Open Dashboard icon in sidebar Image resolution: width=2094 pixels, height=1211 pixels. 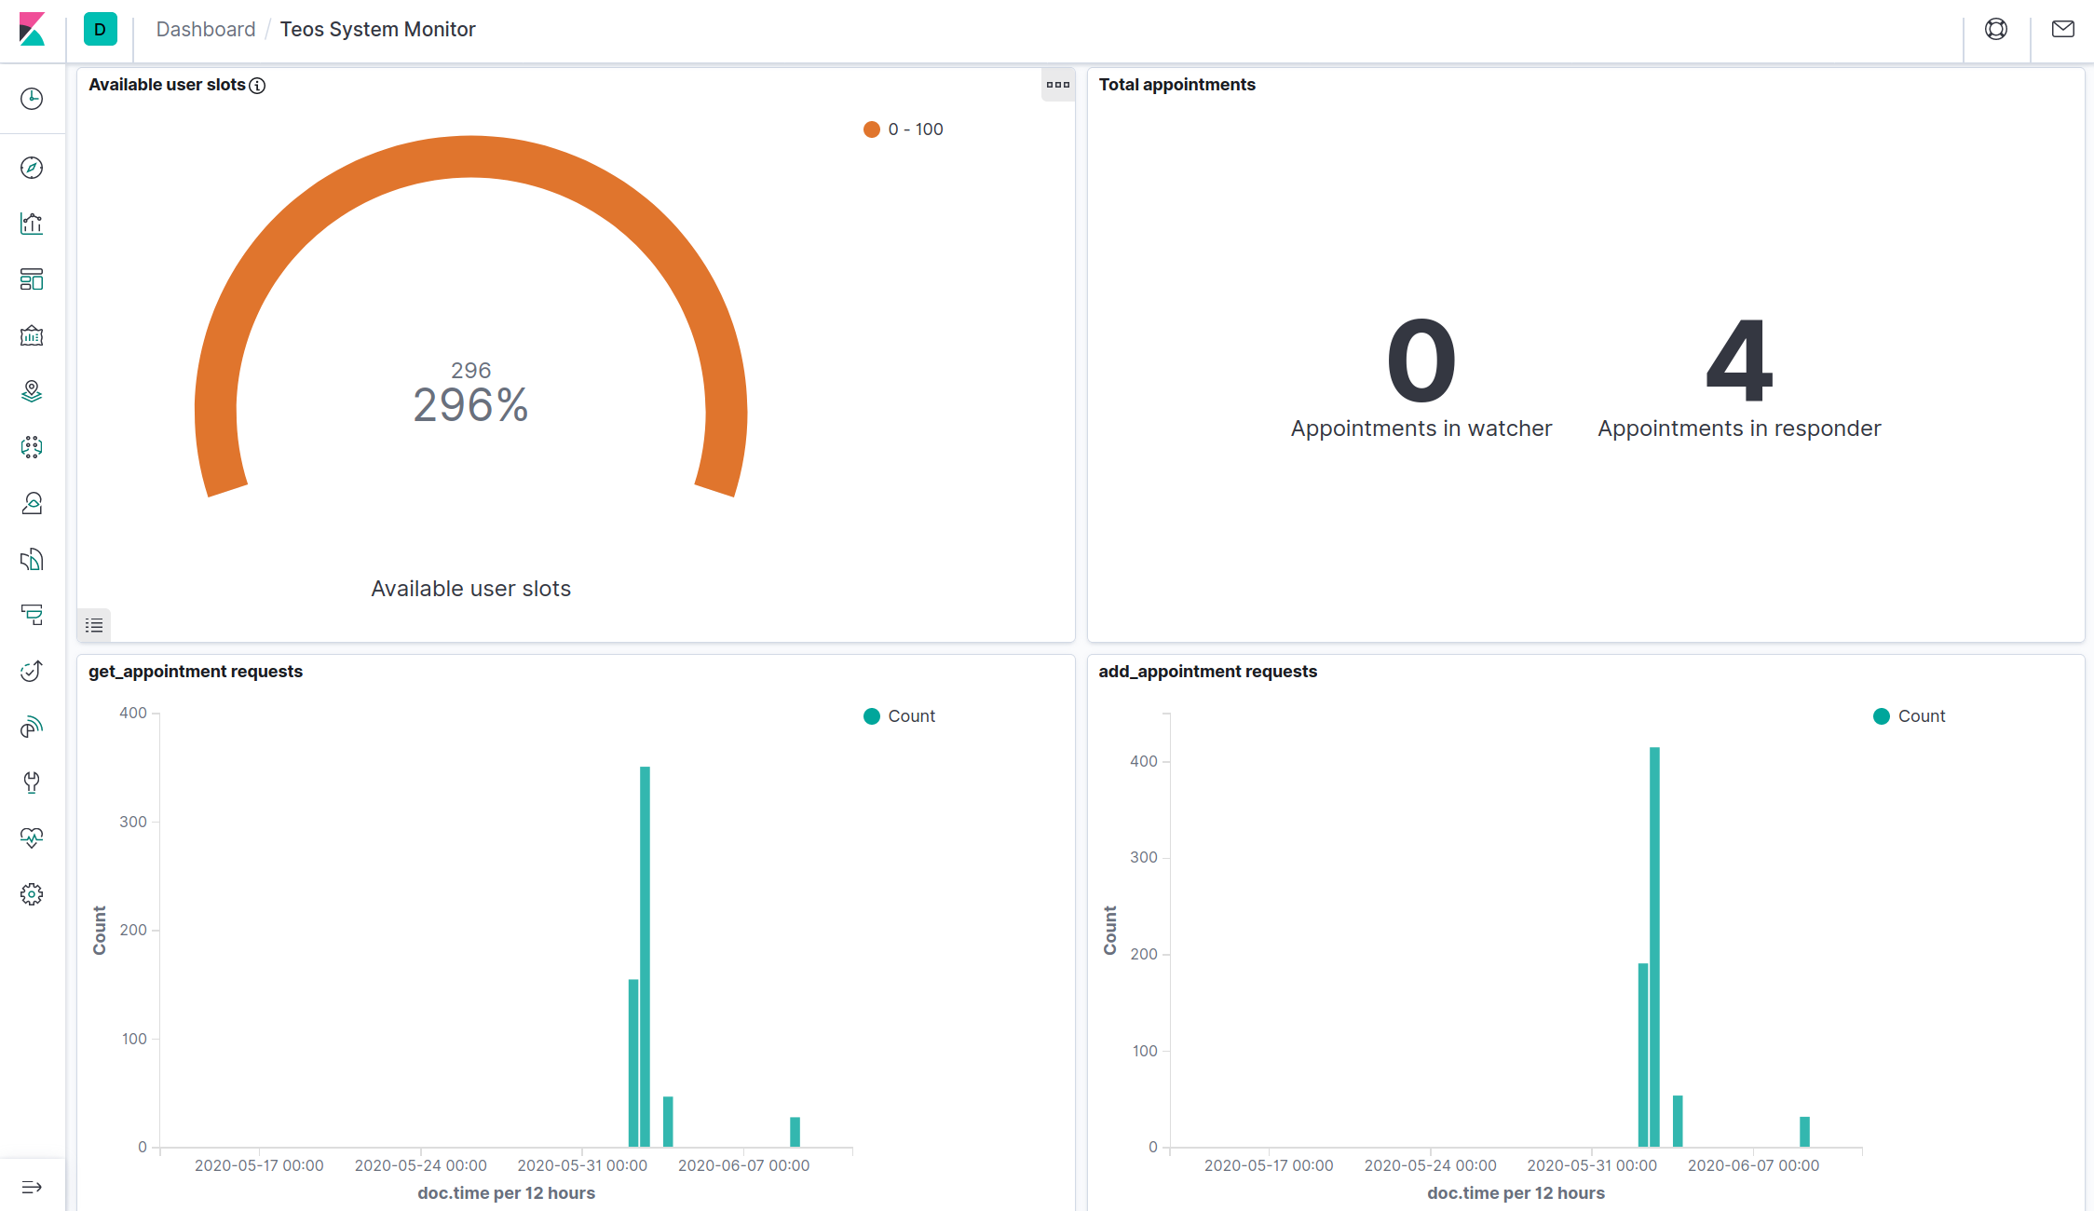click(x=32, y=279)
